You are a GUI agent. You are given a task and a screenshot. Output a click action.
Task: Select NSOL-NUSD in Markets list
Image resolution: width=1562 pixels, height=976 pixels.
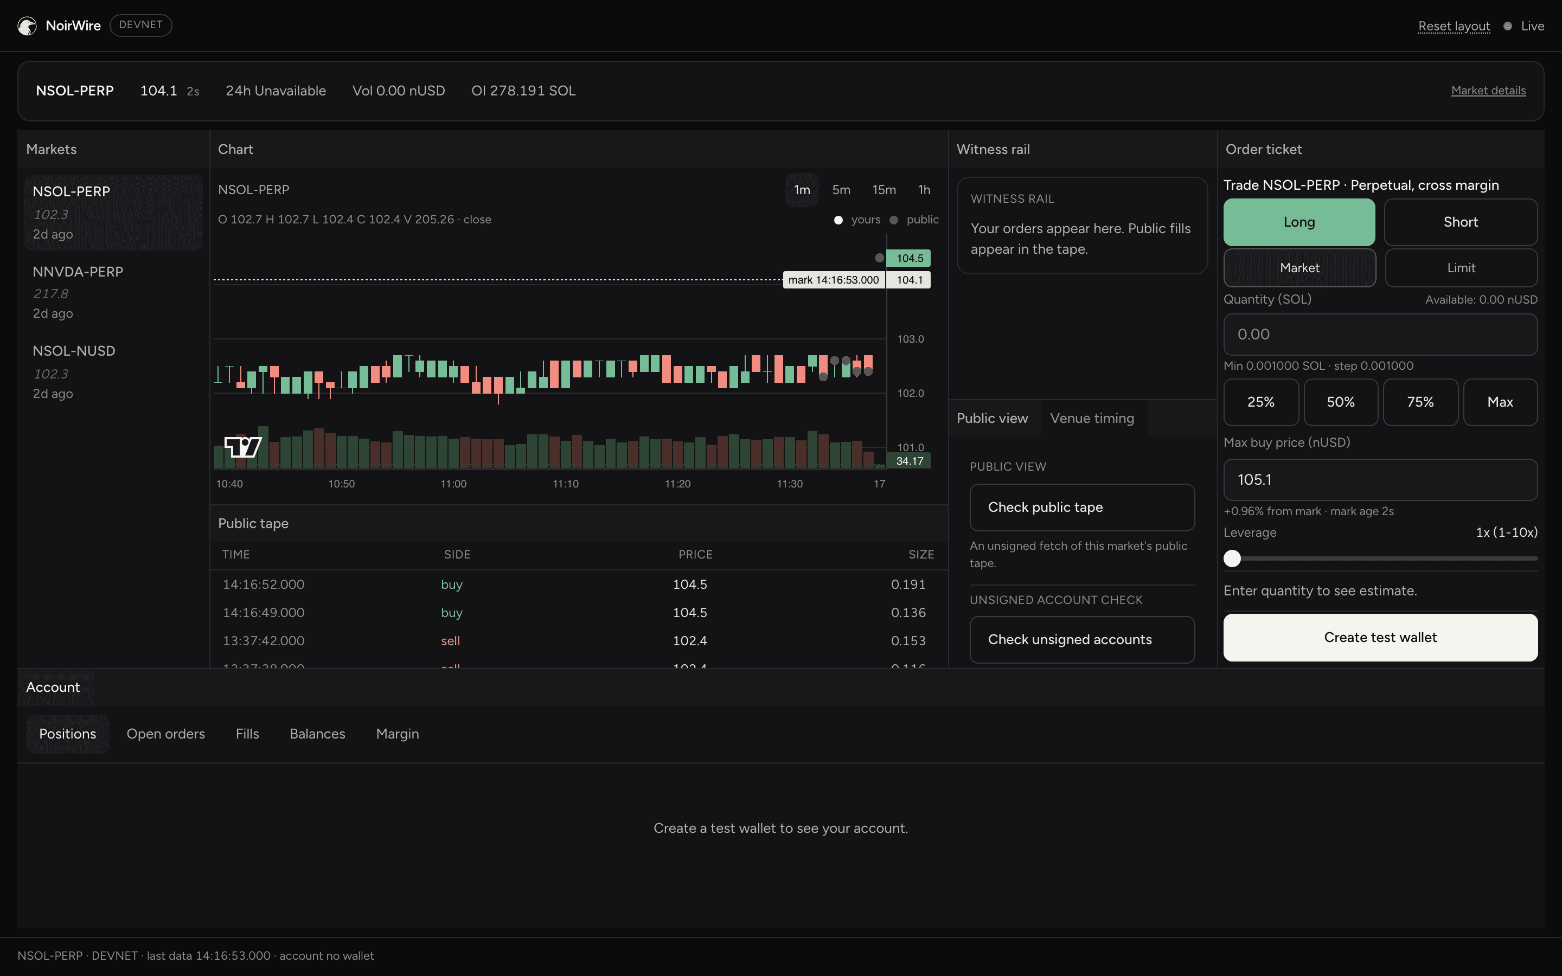(113, 372)
